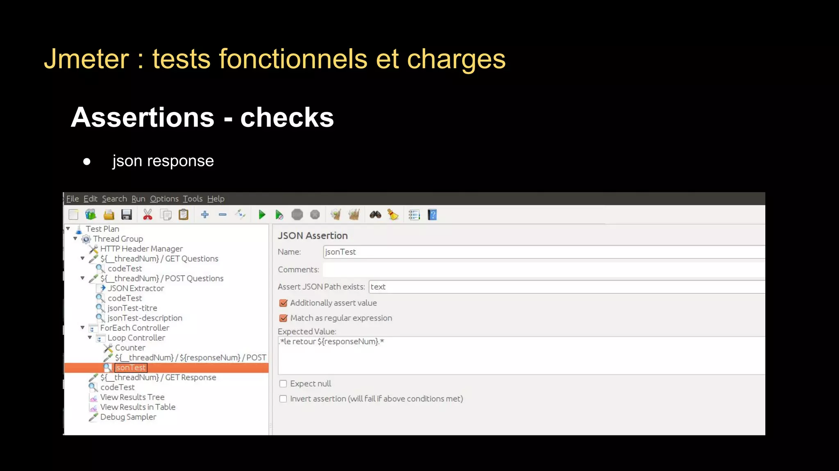Select View Results in Table listener
Image resolution: width=839 pixels, height=471 pixels.
[x=138, y=407]
